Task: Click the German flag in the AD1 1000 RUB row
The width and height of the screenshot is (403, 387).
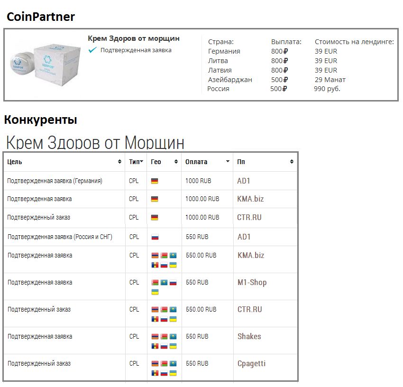Action: (x=155, y=181)
